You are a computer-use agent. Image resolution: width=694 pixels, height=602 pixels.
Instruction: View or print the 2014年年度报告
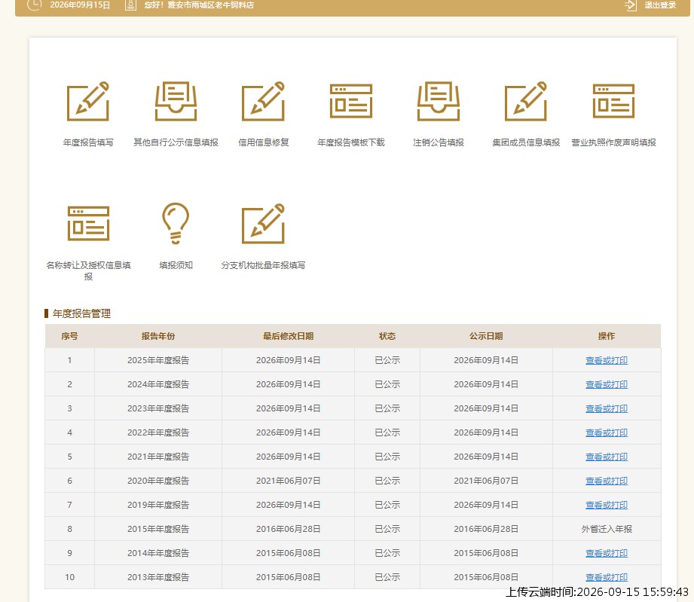[607, 553]
